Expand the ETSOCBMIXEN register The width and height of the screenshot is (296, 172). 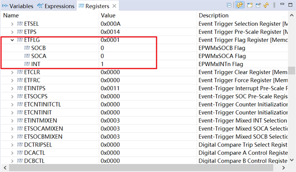pos(12,137)
